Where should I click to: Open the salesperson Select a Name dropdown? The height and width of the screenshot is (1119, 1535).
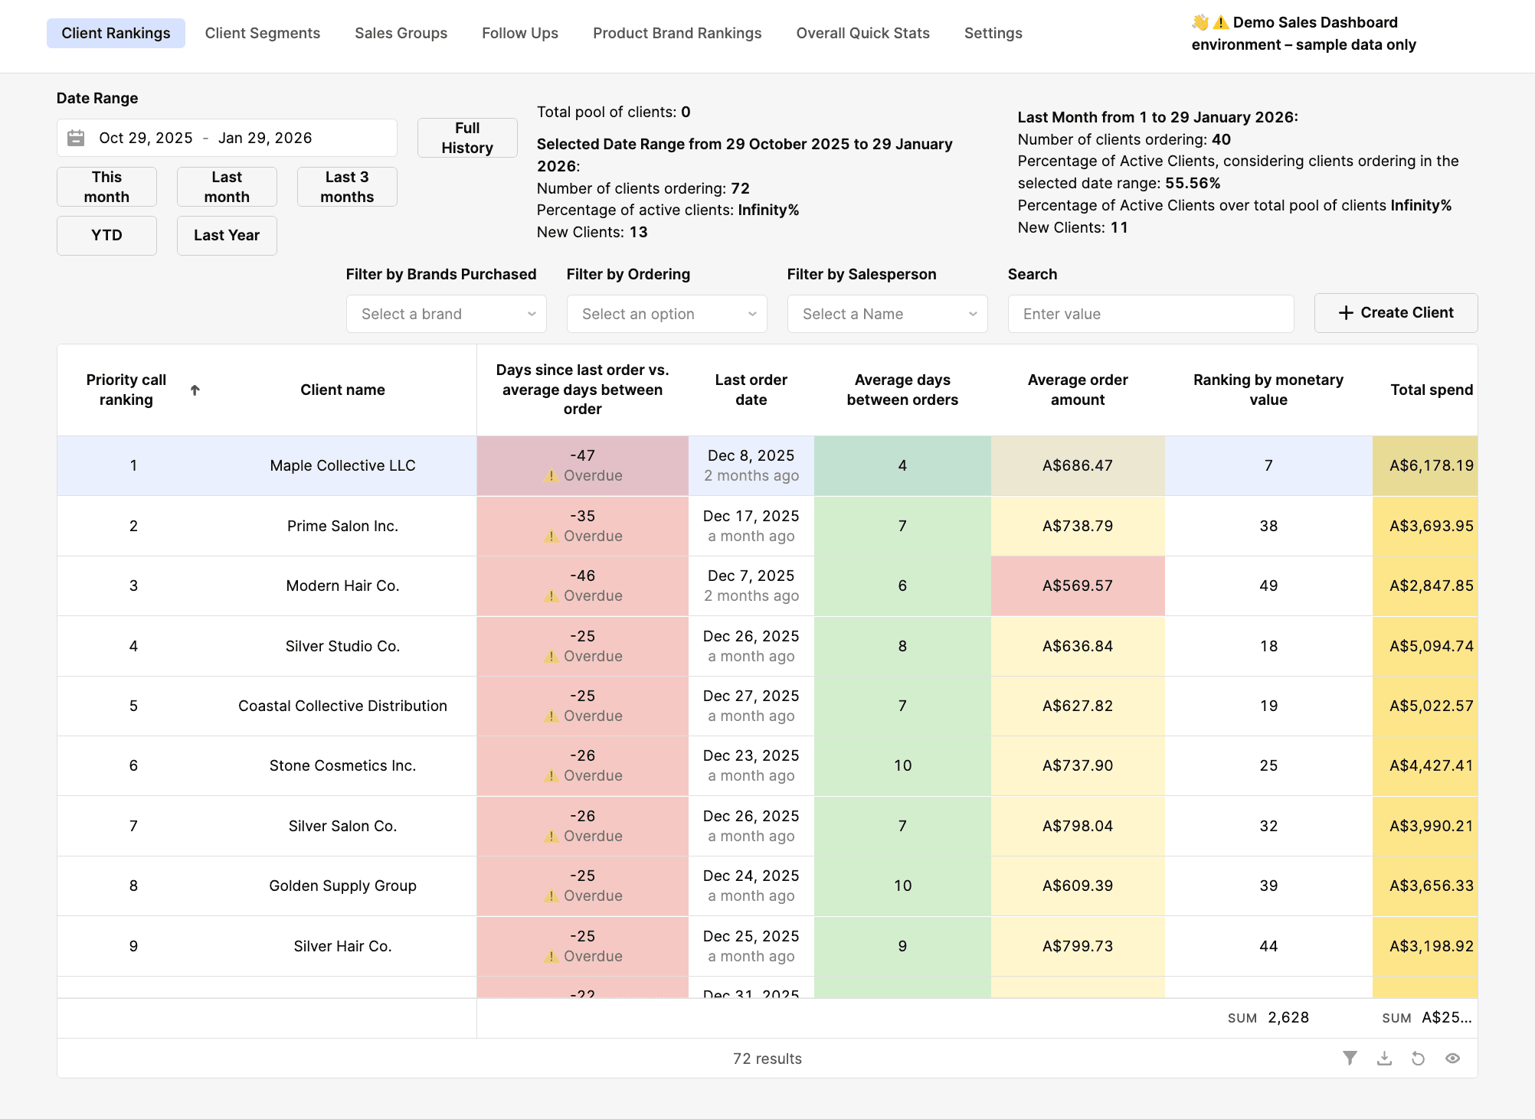pyautogui.click(x=886, y=314)
